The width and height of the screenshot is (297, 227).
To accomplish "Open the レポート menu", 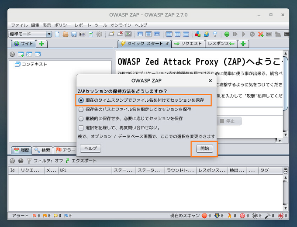I will [83, 25].
